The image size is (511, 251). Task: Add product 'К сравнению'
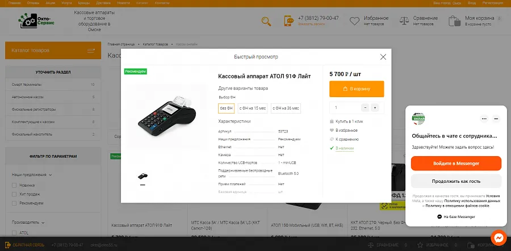(x=347, y=139)
